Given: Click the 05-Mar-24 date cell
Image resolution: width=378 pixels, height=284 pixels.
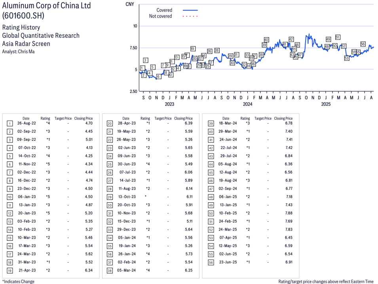Looking at the screenshot, I should tap(127, 270).
